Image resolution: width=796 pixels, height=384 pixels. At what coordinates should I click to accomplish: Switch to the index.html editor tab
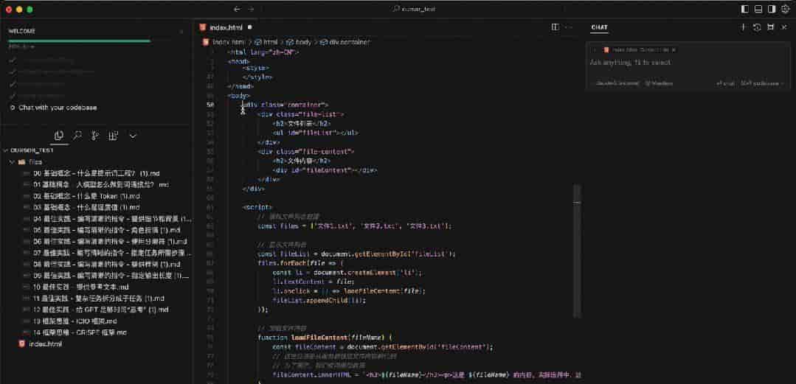225,27
